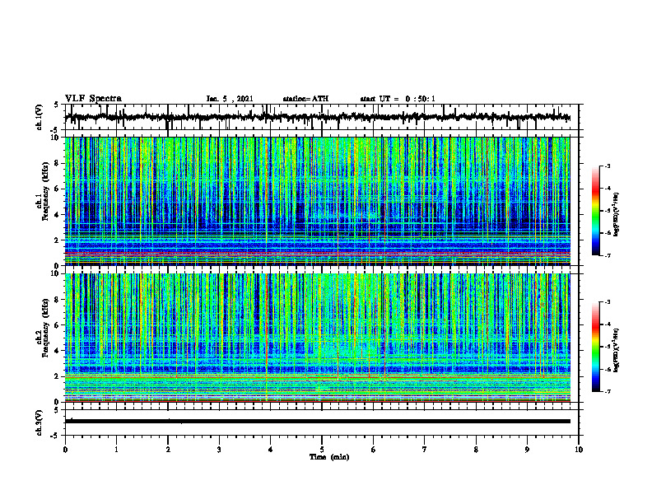652x504 pixels.
Task: Click the ch.2 "Frequency (kHz)" axis label
Action: point(45,328)
